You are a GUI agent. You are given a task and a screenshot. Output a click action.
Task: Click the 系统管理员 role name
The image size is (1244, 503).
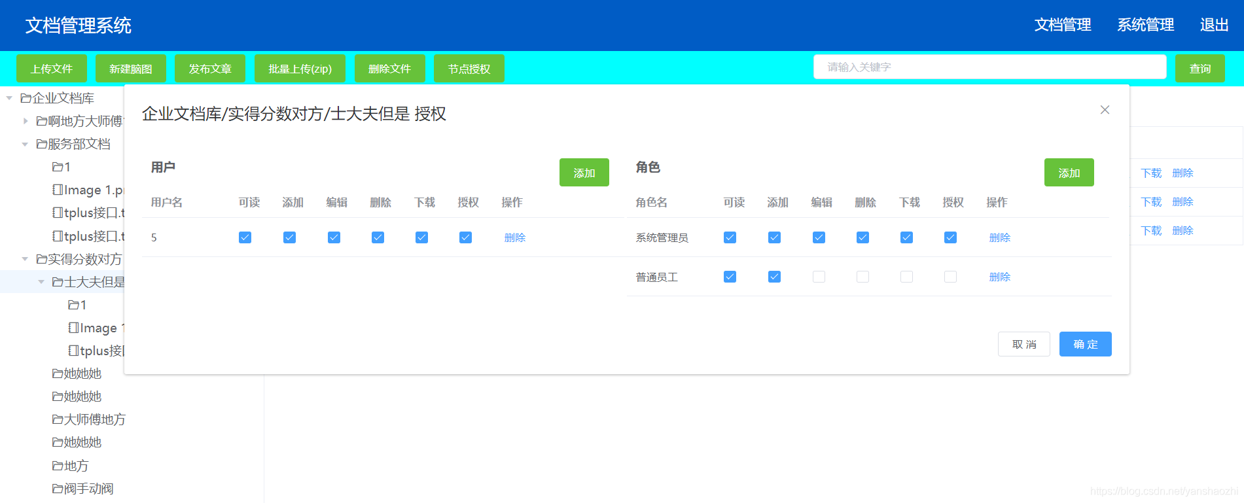[x=662, y=237]
